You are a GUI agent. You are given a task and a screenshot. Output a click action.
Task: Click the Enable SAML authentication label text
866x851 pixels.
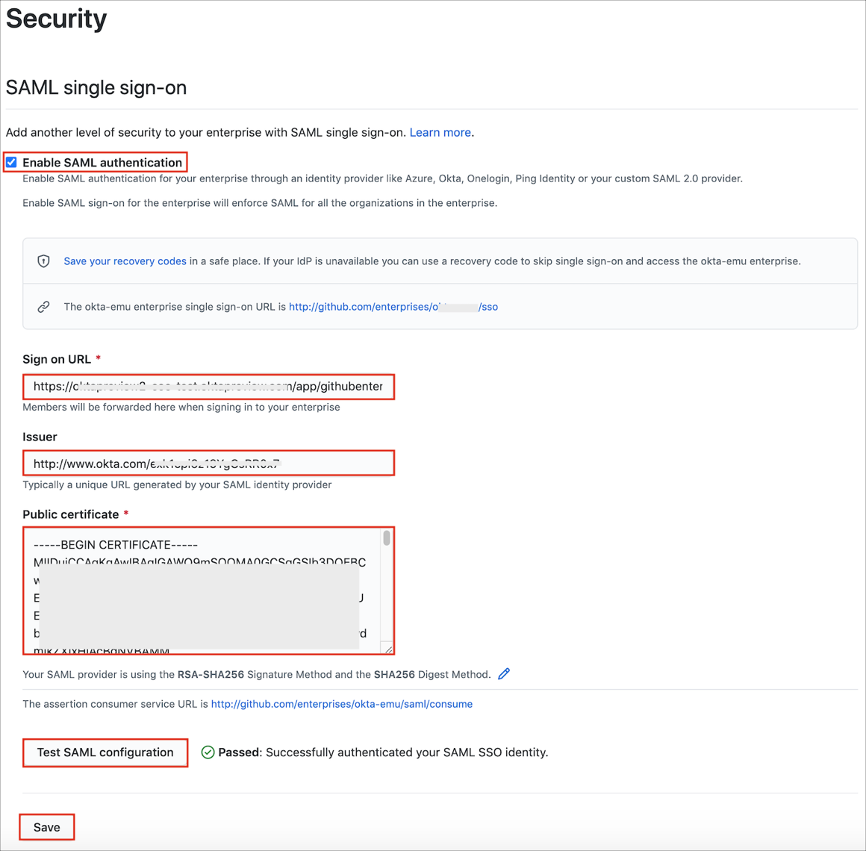[x=102, y=163]
